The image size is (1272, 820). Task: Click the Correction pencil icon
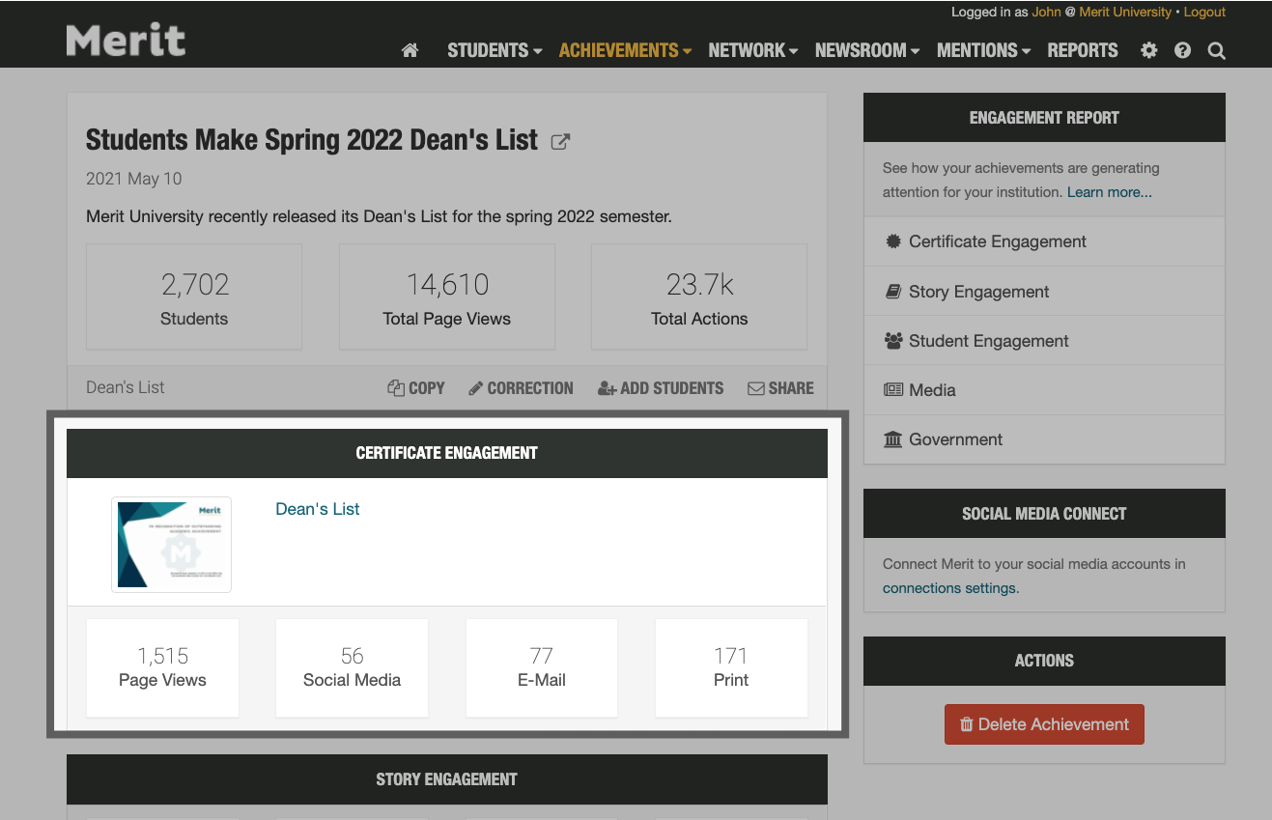pos(475,387)
